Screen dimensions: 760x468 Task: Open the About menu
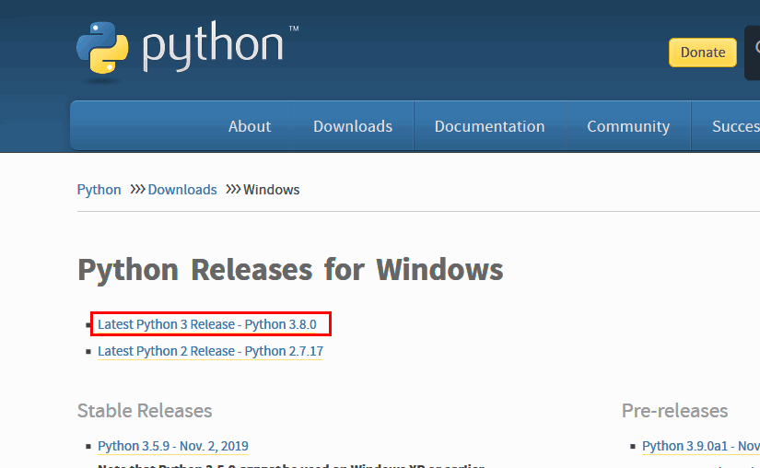coord(250,126)
